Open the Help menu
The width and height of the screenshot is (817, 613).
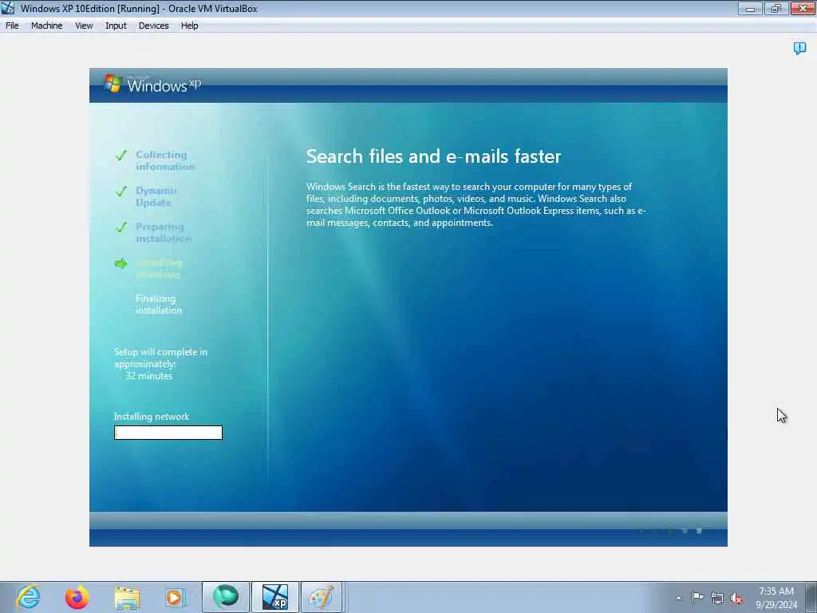[190, 26]
